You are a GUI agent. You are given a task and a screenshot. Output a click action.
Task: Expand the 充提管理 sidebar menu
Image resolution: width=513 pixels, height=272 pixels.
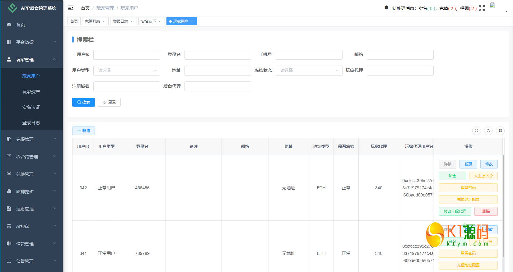(31, 139)
